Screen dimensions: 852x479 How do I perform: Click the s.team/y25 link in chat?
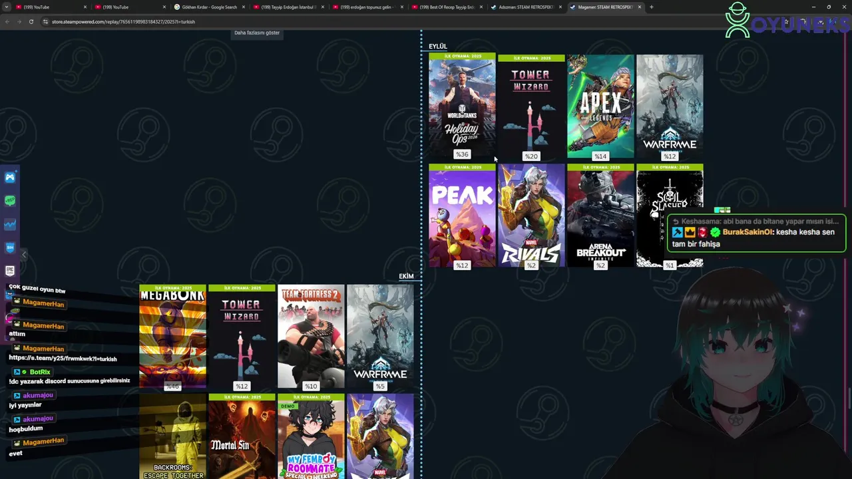click(63, 359)
